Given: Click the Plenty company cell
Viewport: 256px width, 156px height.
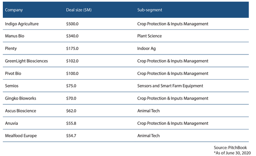Looking at the screenshot, I should click(11, 49).
